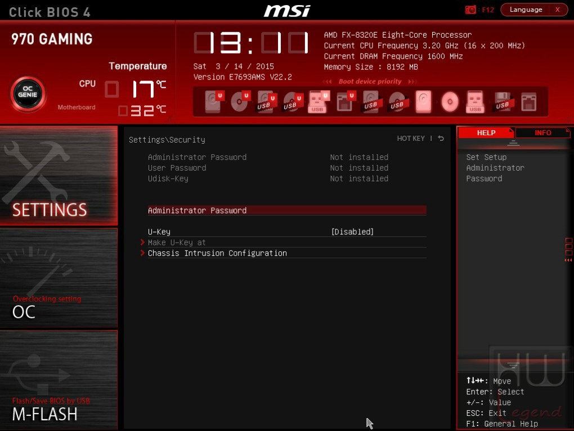This screenshot has height=431, width=574.
Task: Select highlighted CD/DVD boot icon
Action: [x=450, y=101]
